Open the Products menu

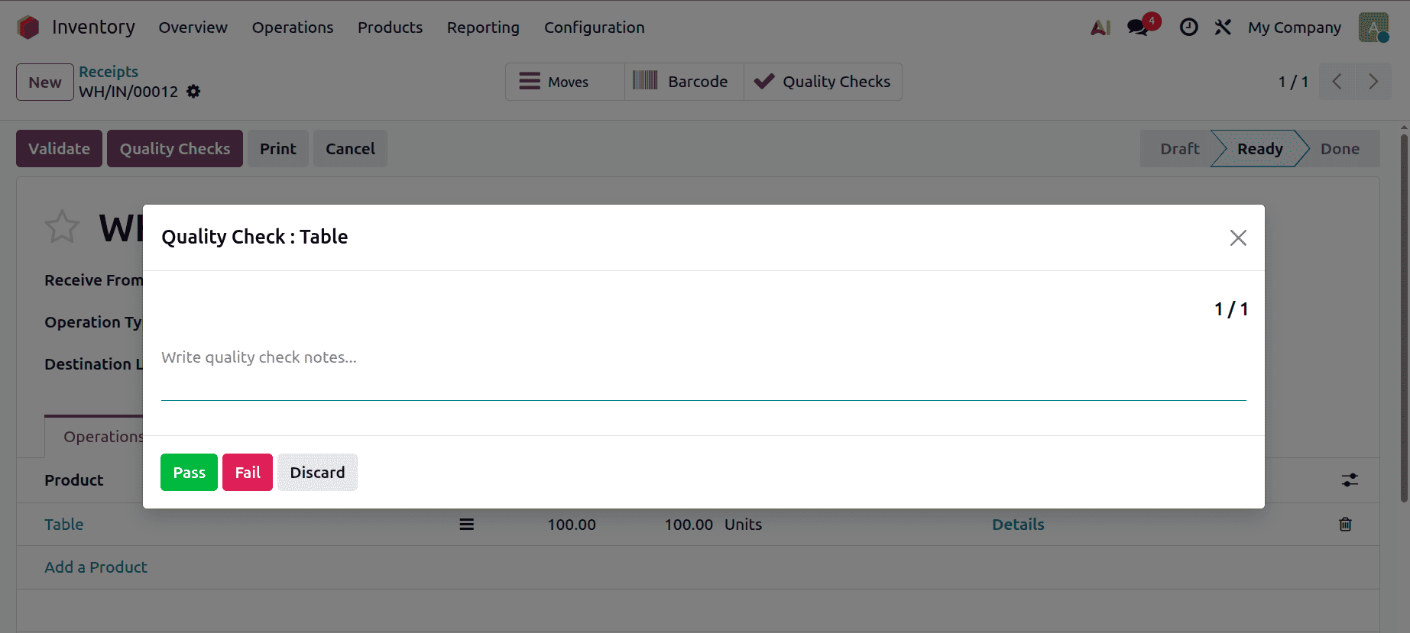point(390,27)
